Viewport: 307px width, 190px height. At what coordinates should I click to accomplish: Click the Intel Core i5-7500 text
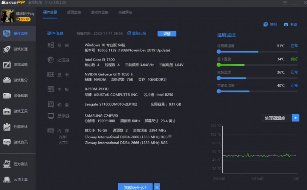coord(100,60)
